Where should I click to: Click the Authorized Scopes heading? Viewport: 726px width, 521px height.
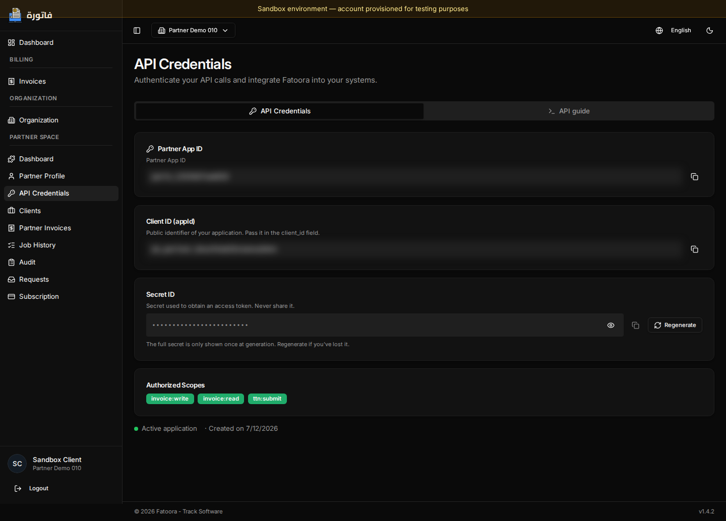175,385
